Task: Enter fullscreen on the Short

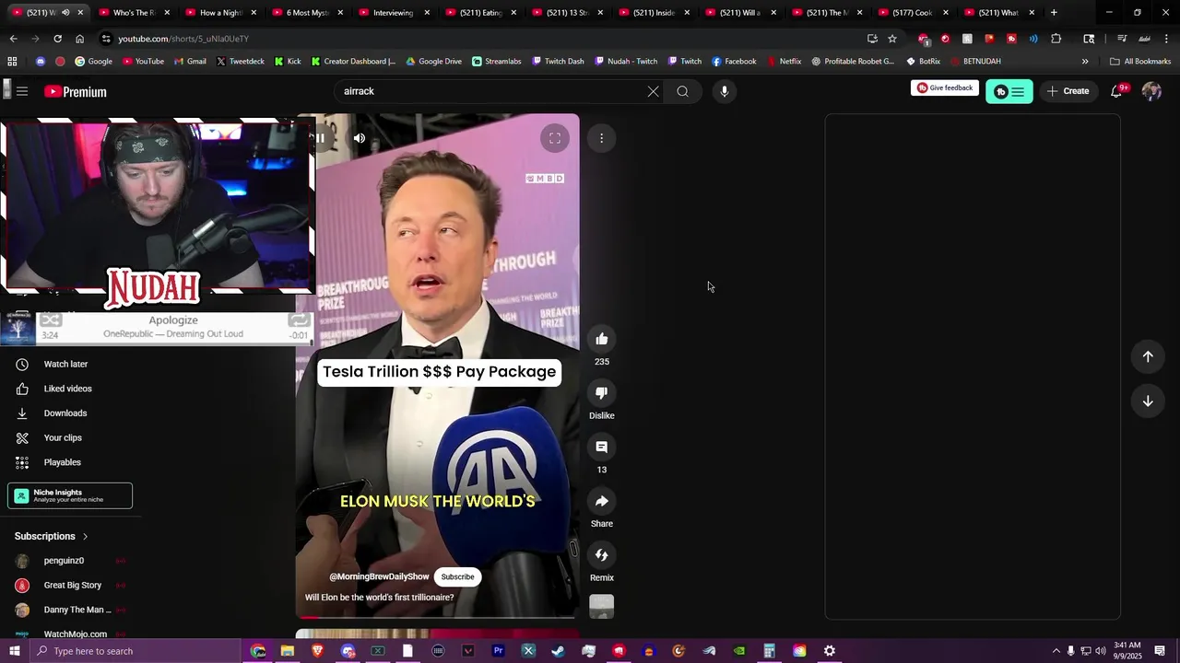Action: (x=555, y=138)
